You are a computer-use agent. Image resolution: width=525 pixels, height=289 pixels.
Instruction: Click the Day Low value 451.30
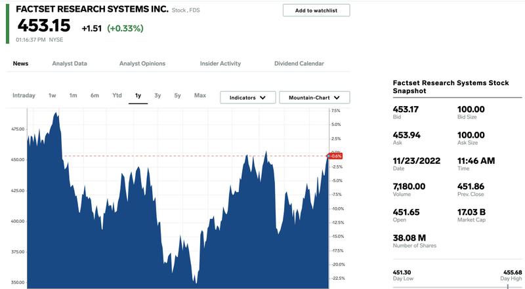tap(402, 273)
